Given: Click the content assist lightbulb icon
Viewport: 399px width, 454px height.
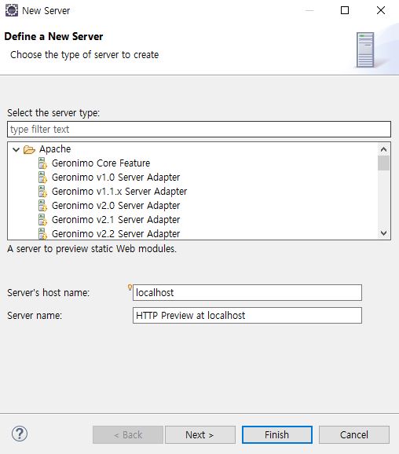Looking at the screenshot, I should coord(130,287).
